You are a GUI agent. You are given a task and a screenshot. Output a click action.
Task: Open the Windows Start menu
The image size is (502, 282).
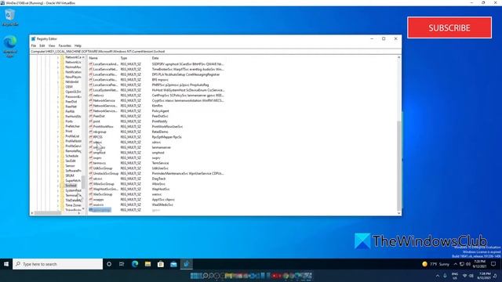(6, 264)
